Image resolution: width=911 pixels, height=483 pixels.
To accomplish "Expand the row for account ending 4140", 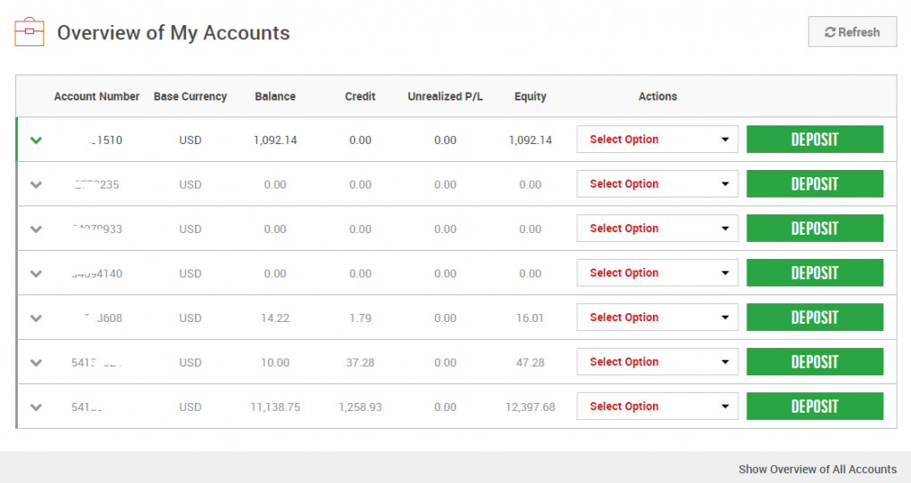I will pyautogui.click(x=36, y=274).
